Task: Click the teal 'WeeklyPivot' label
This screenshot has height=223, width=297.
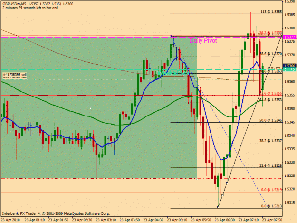Action: click(x=173, y=73)
